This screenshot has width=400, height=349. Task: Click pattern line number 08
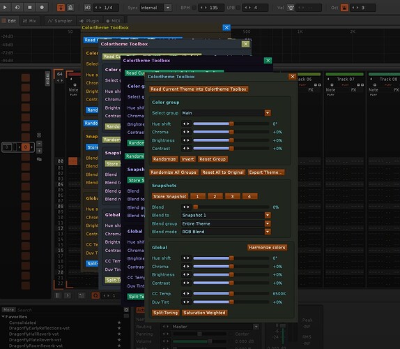tap(60, 207)
